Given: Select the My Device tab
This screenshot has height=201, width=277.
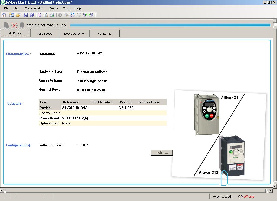Looking at the screenshot, I should coord(15,33).
